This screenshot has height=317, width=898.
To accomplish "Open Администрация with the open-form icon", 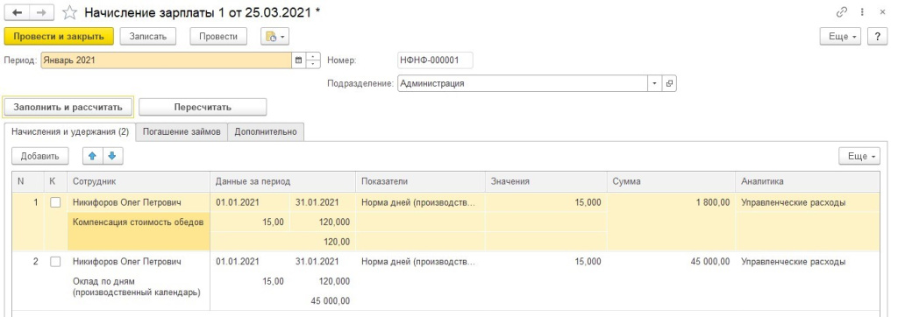I will (x=669, y=83).
